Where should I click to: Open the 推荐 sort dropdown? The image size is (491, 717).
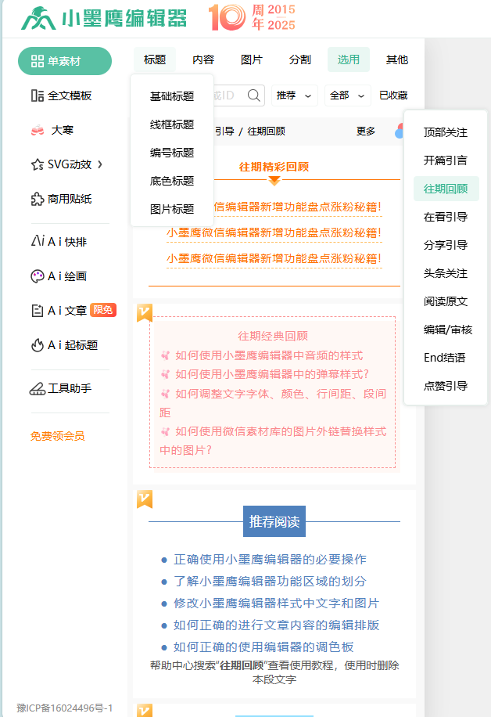(294, 95)
